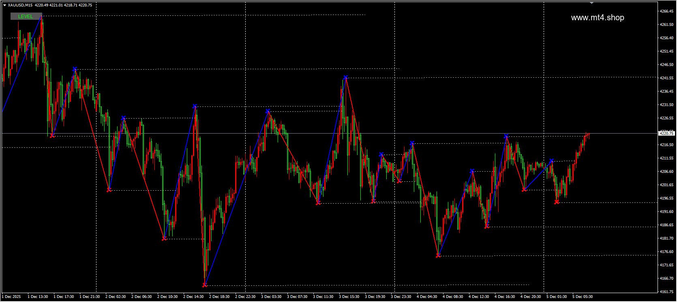Click price axis label 4231.50
Viewport: 677px width, 302px height.
click(666, 105)
